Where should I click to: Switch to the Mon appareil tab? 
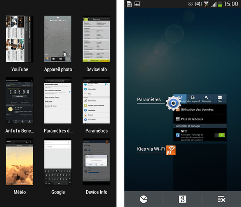193,99
